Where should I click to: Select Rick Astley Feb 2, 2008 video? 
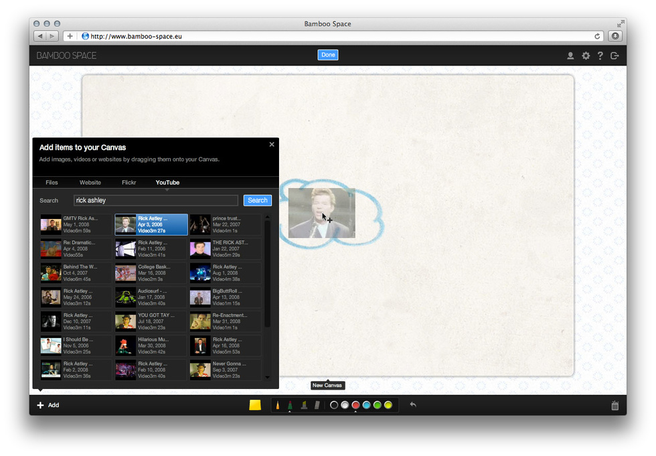[76, 370]
